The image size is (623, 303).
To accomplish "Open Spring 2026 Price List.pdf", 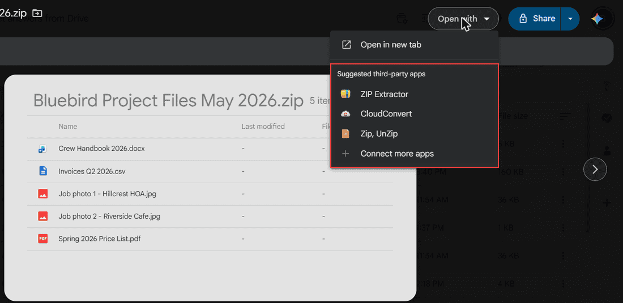I will (100, 239).
